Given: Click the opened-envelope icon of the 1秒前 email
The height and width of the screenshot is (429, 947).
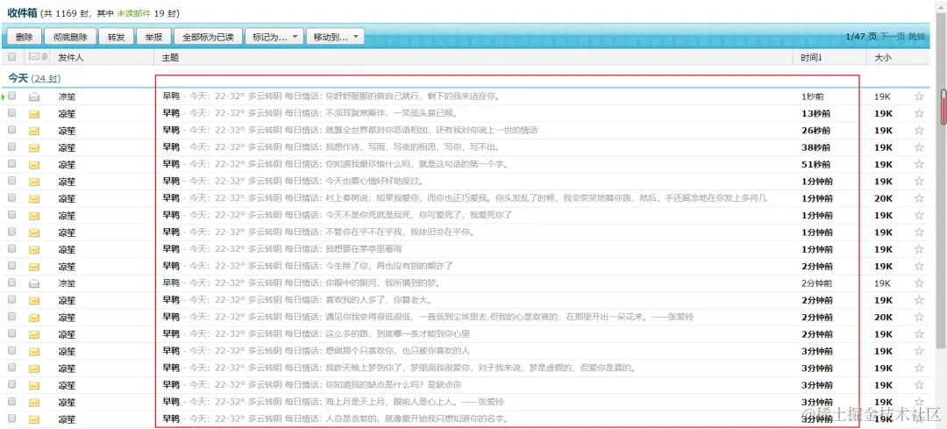Looking at the screenshot, I should (x=34, y=97).
